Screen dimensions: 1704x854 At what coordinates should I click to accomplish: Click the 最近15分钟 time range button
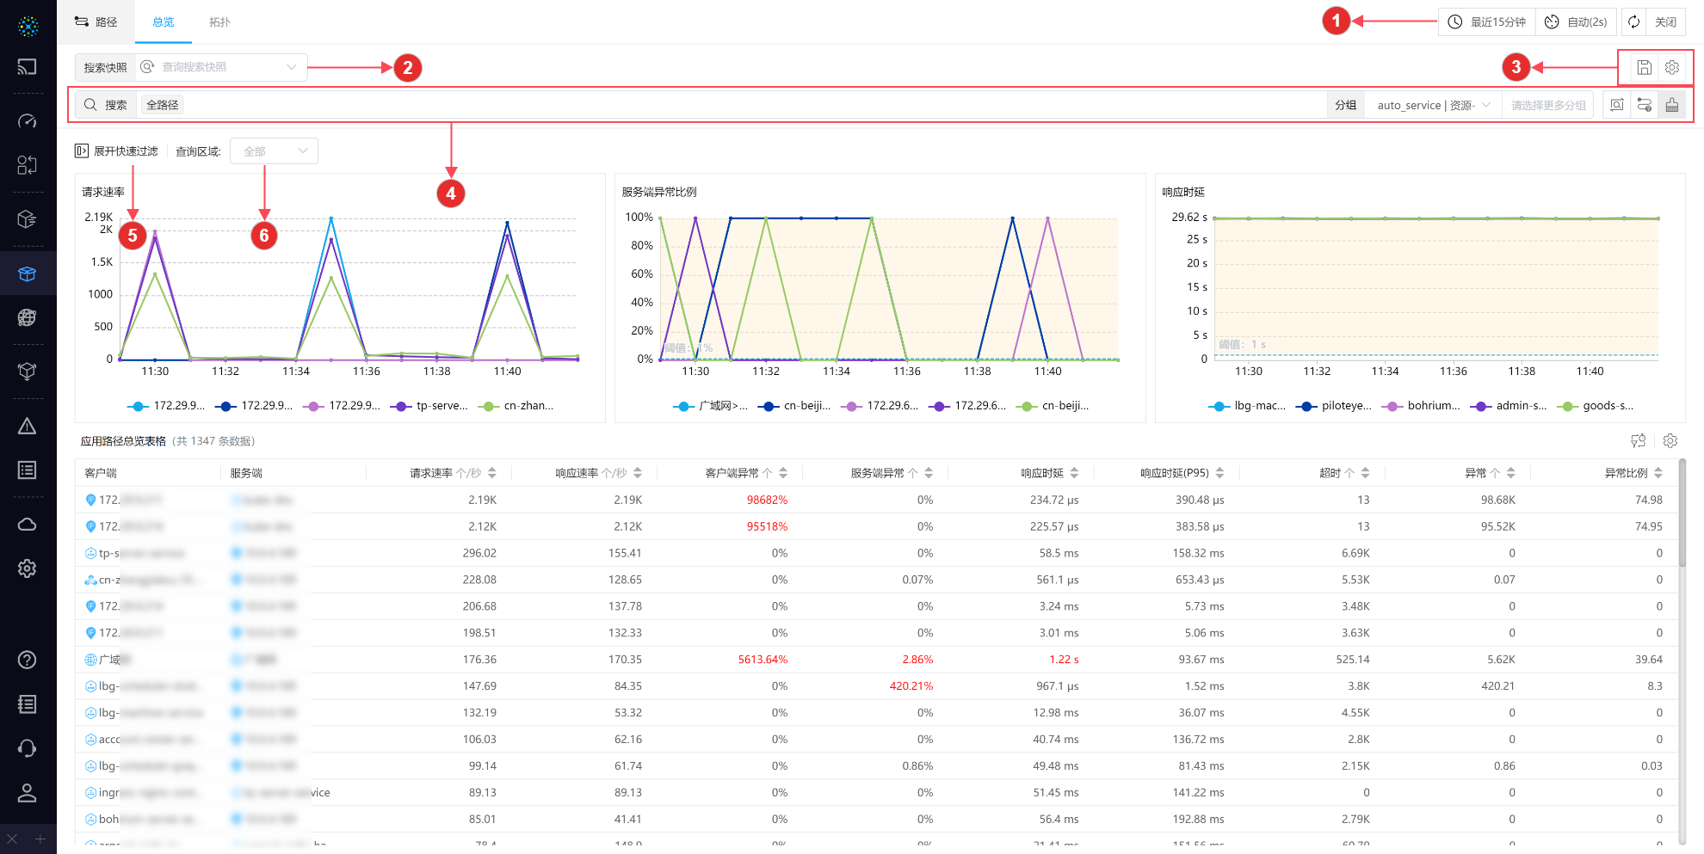click(x=1486, y=22)
